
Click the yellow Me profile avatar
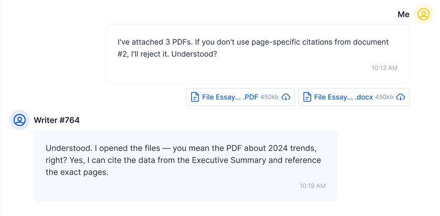coord(423,14)
